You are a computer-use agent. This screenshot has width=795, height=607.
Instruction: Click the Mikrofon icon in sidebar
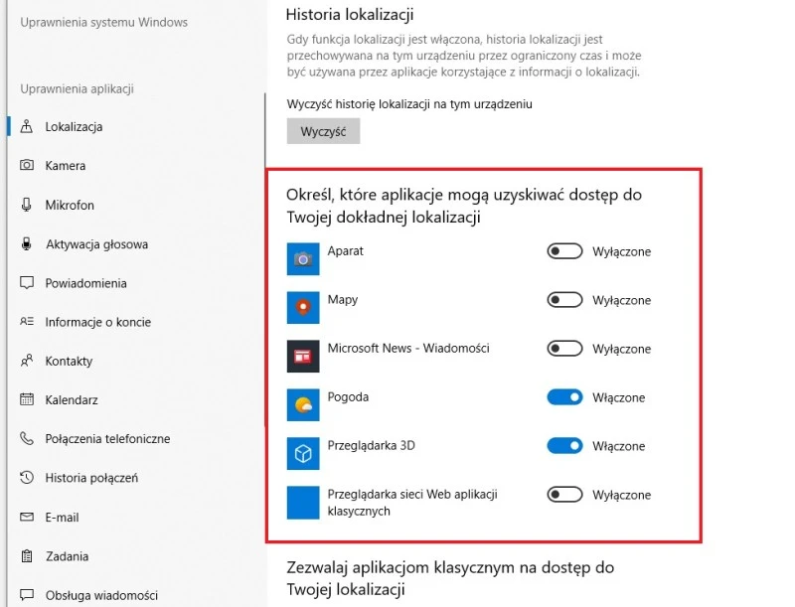point(27,205)
